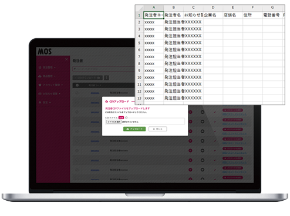Screen dimensions: 290x216
Task: Click the first row's code link
Action: (x=95, y=93)
